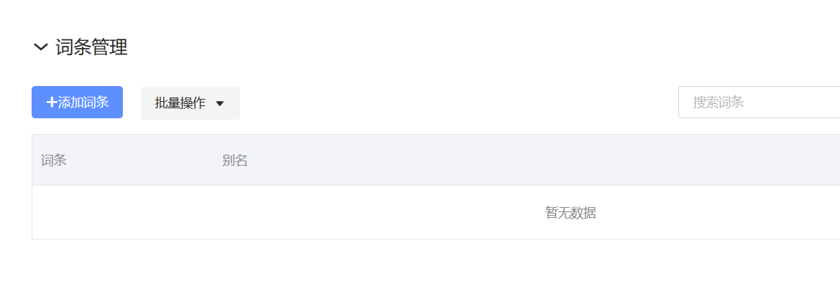Select the 词条 column header
Image resolution: width=840 pixels, height=291 pixels.
[54, 160]
